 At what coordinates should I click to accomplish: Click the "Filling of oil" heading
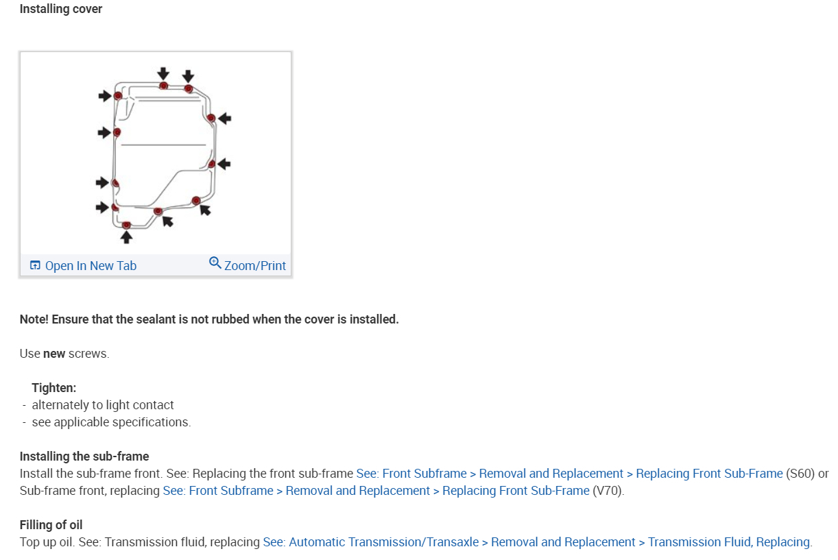pyautogui.click(x=51, y=525)
